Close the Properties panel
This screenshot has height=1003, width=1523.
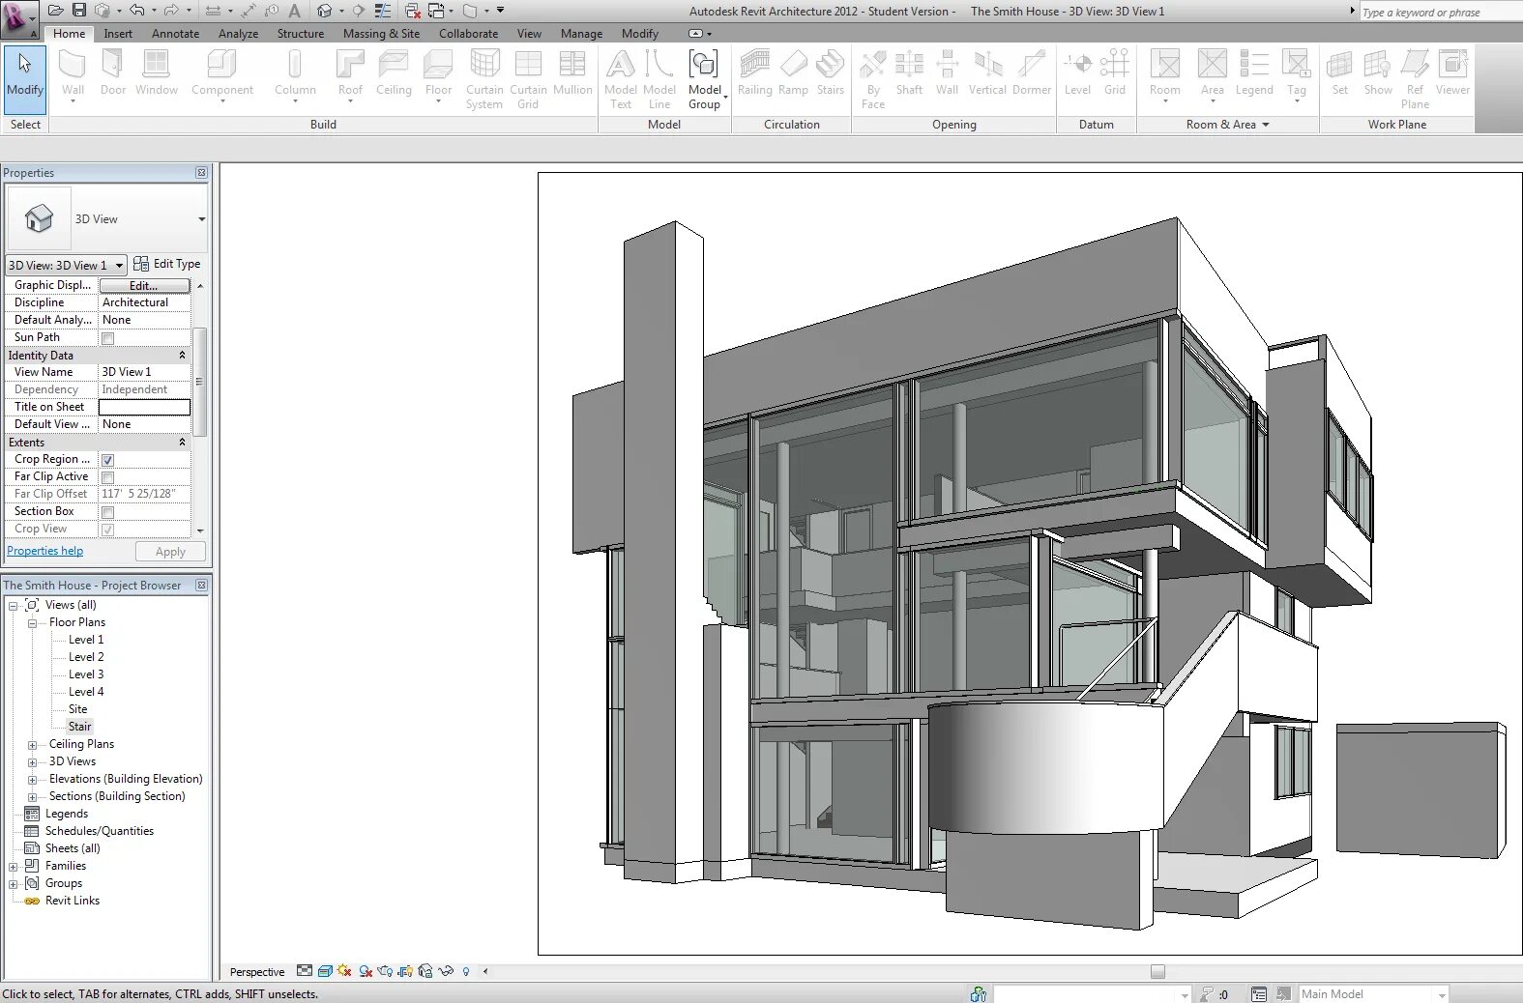201,173
